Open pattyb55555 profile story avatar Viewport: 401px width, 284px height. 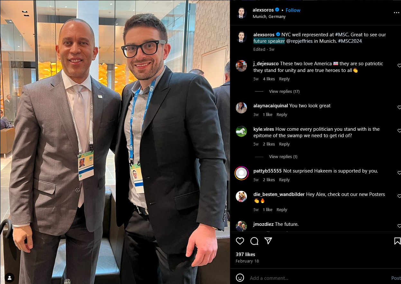tap(241, 173)
